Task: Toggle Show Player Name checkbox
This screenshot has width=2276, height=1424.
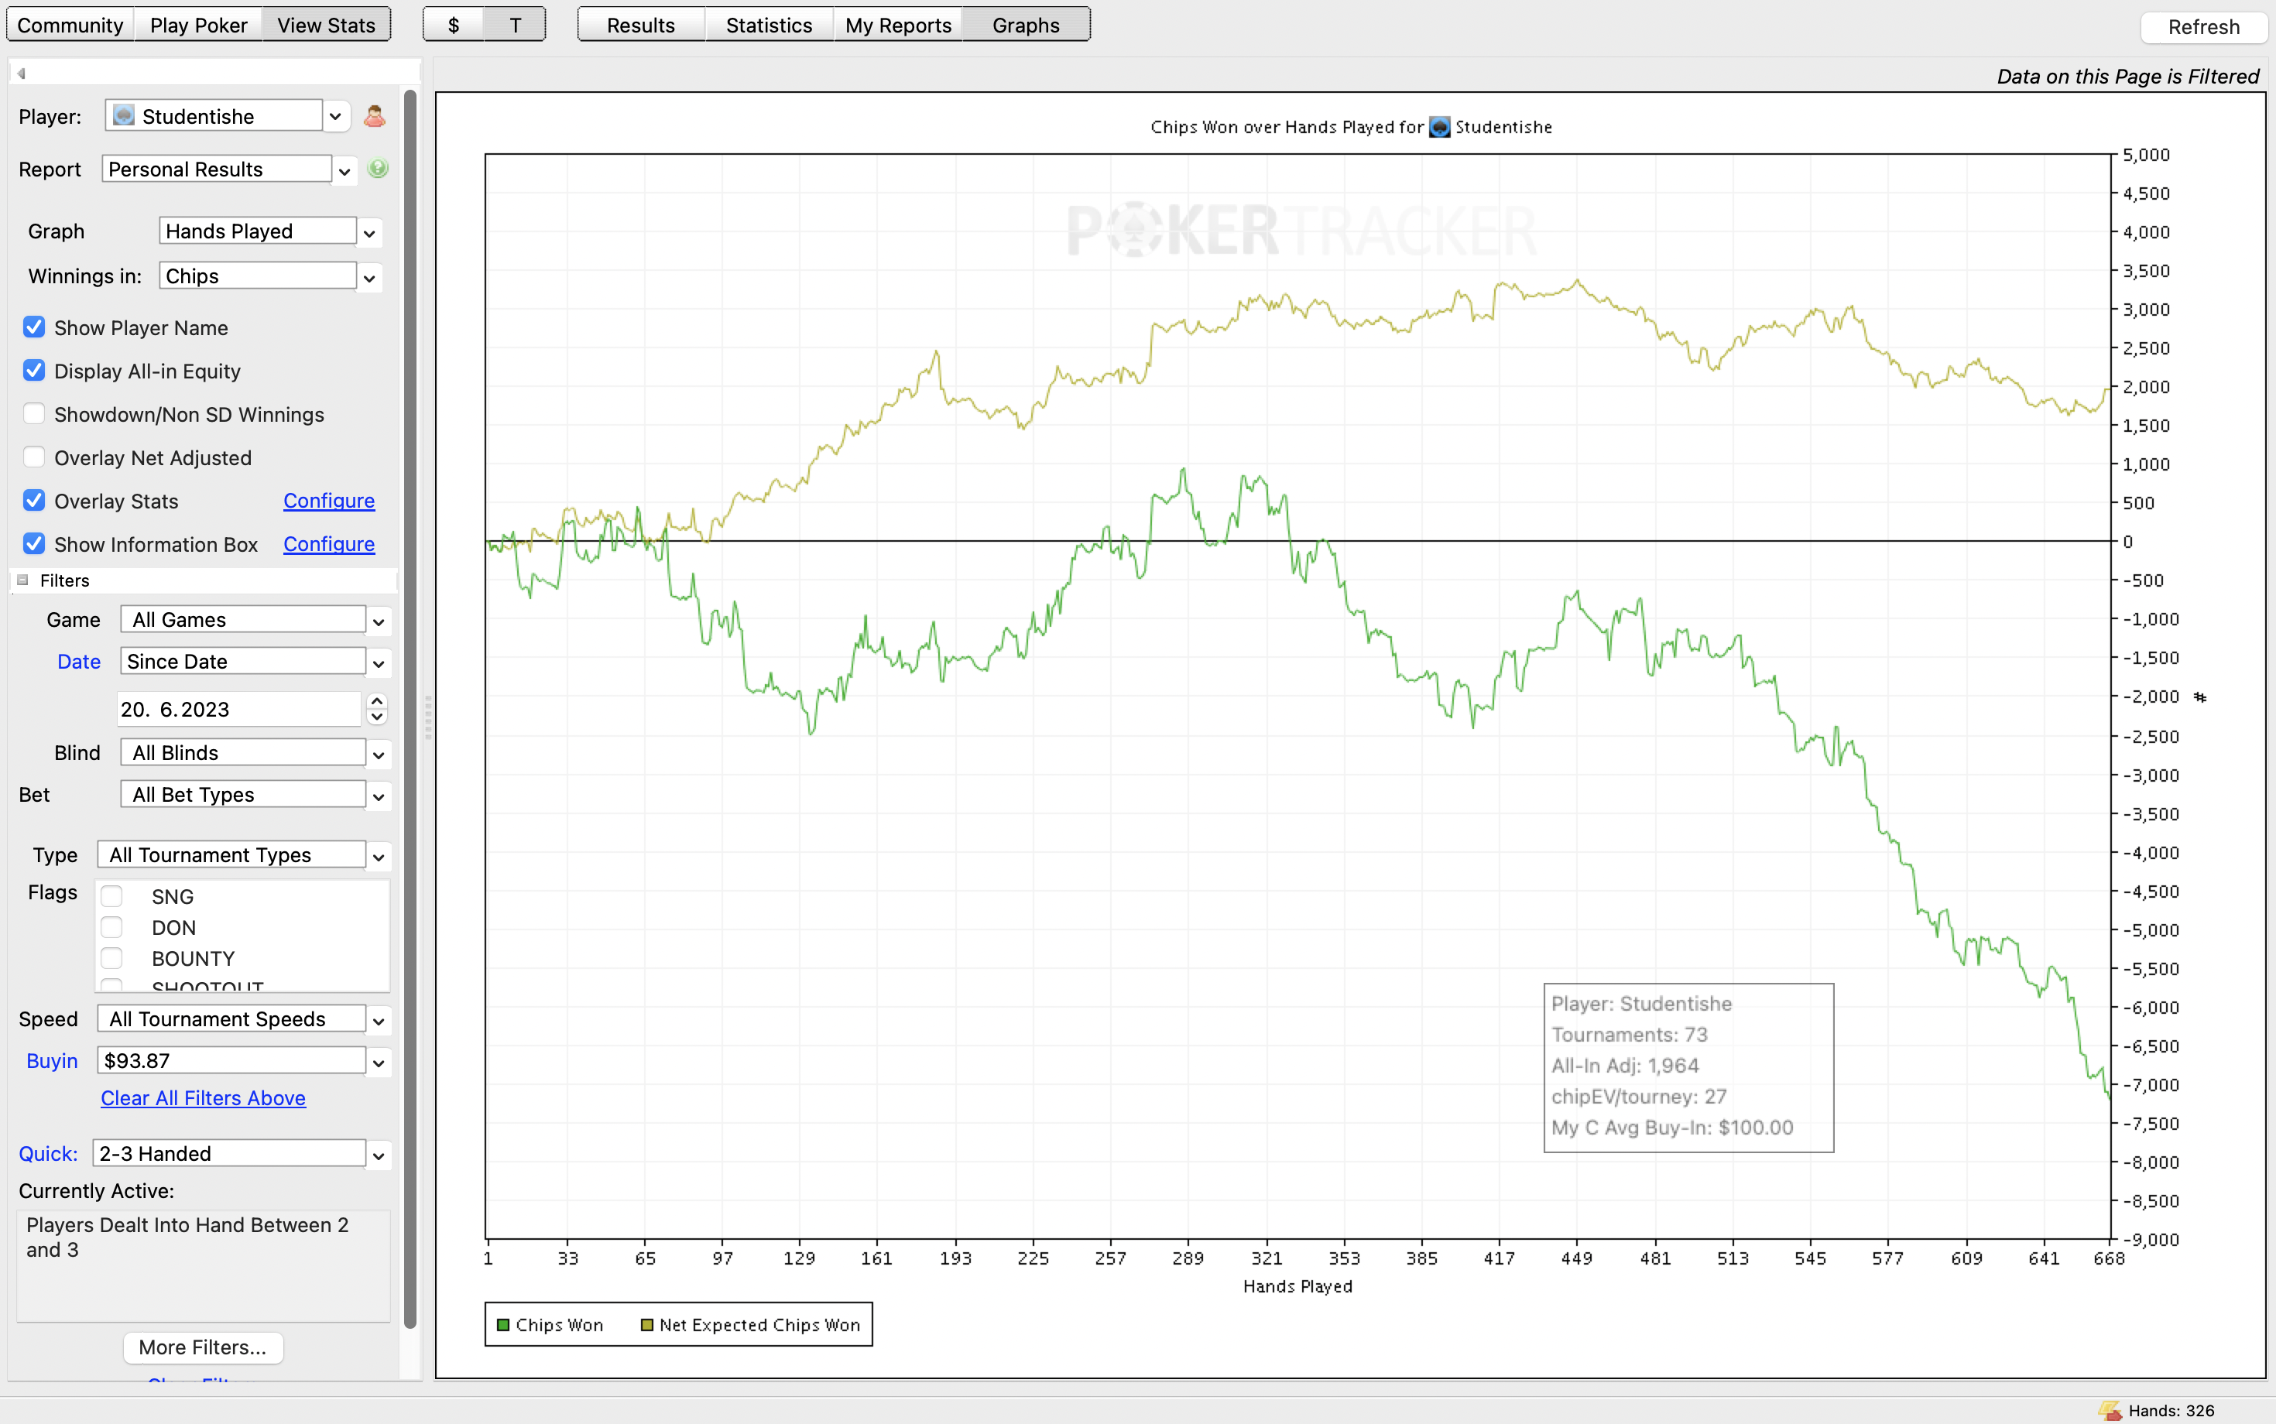Action: 34,327
